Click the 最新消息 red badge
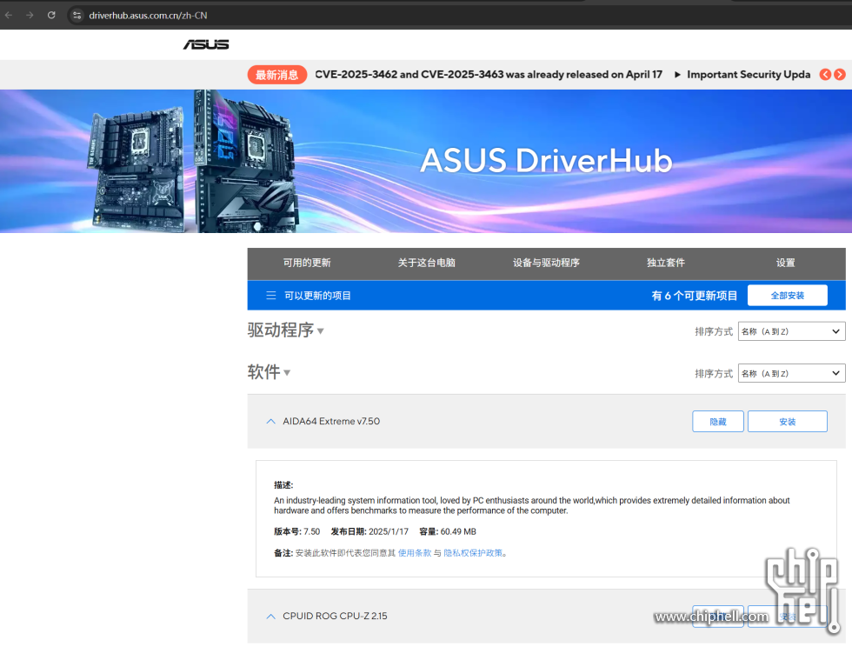 tap(277, 75)
